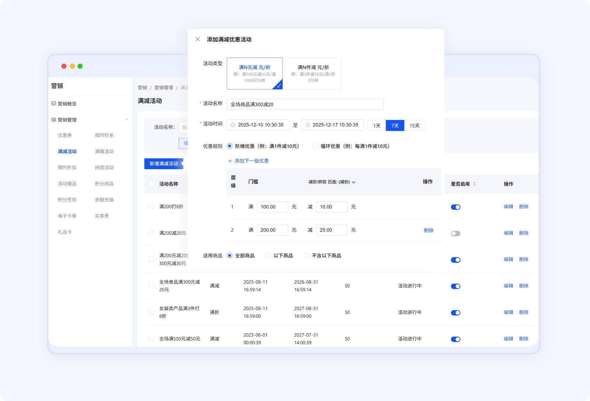Click clock icon in end time field
Image resolution: width=590 pixels, height=401 pixels.
coord(308,125)
